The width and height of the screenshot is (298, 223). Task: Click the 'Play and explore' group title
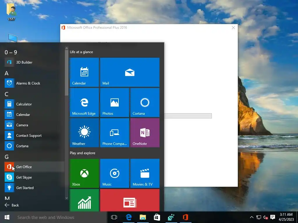click(x=82, y=153)
